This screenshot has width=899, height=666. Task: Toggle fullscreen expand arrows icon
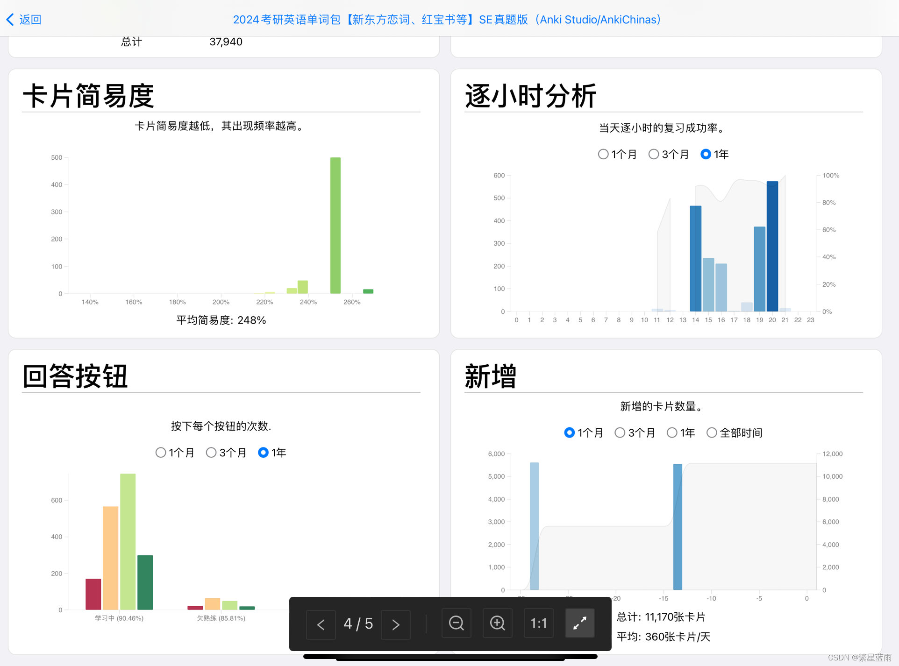click(579, 623)
